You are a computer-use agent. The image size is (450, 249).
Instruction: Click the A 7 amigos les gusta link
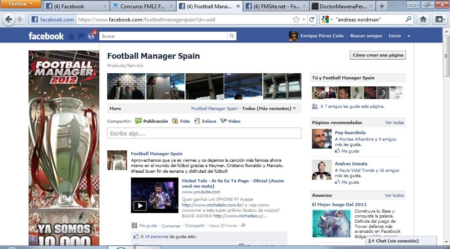352,106
